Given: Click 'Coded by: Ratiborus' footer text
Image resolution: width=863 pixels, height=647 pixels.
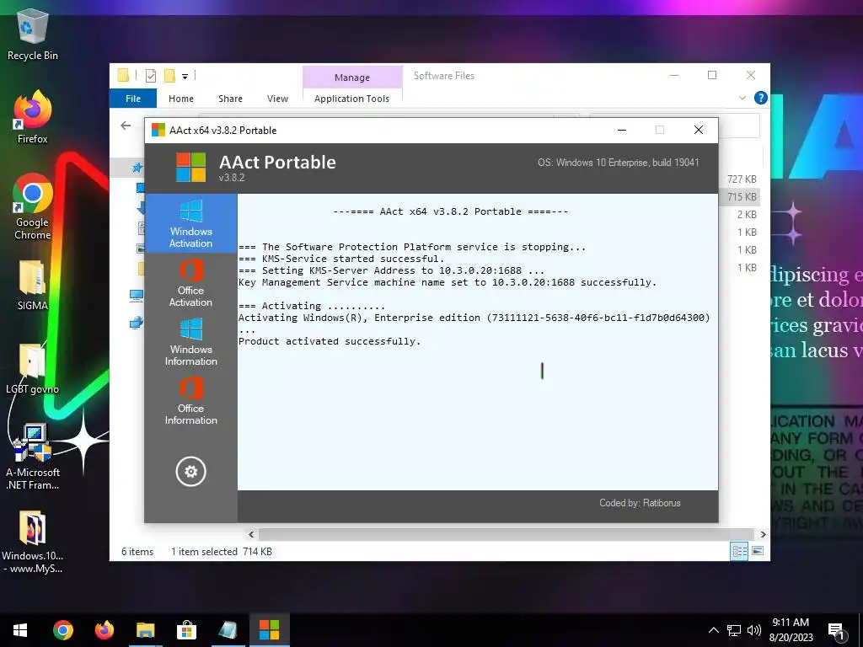Looking at the screenshot, I should 640,503.
